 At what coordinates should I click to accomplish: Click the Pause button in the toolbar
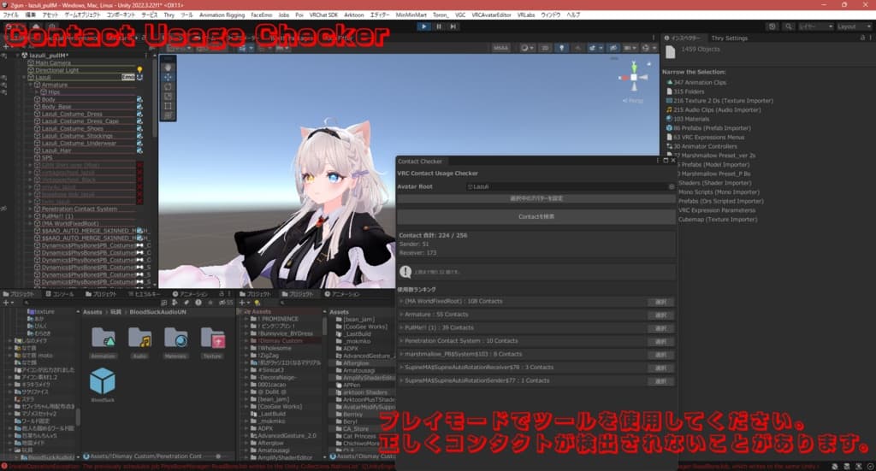coord(439,26)
